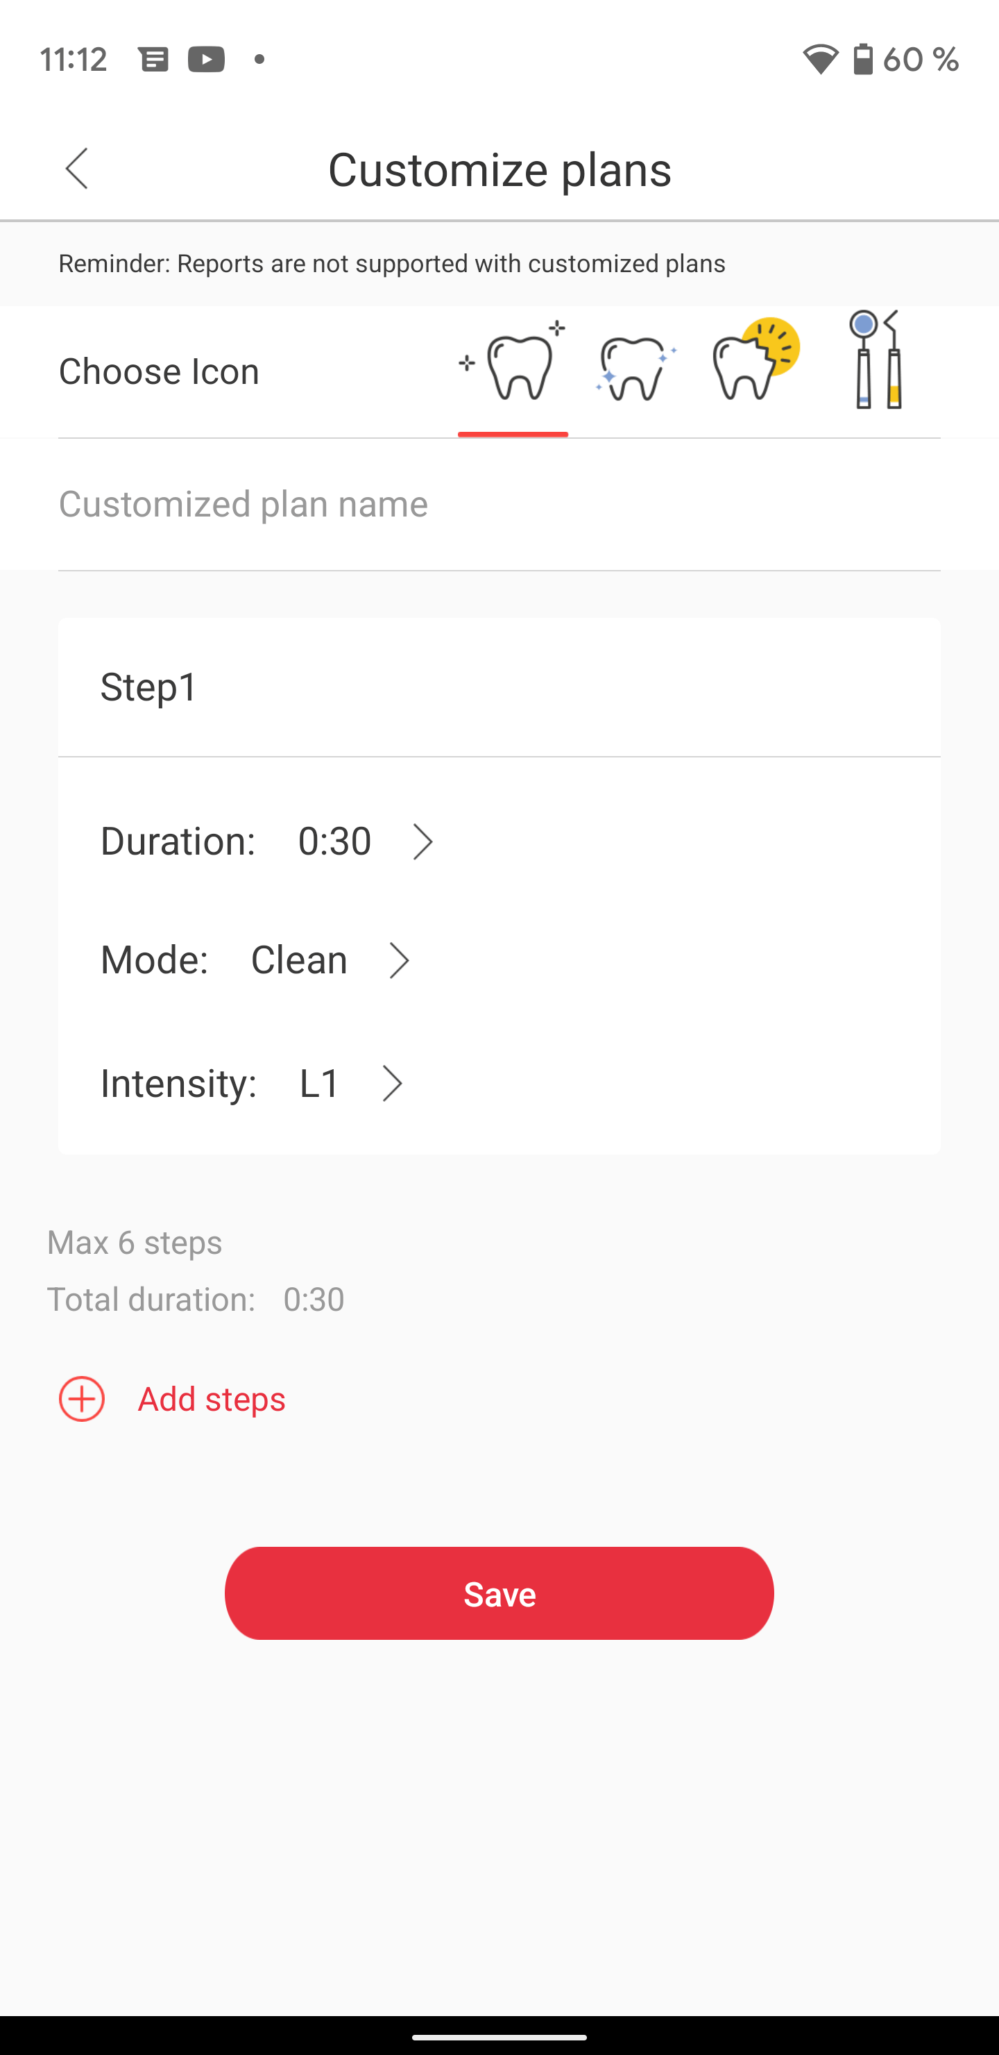This screenshot has height=2055, width=999.
Task: Expand the Duration chevron arrow
Action: click(422, 841)
